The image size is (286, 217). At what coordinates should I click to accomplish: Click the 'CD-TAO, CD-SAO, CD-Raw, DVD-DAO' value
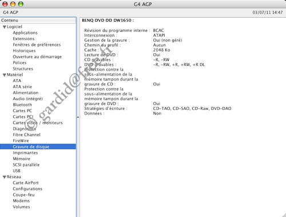point(192,109)
